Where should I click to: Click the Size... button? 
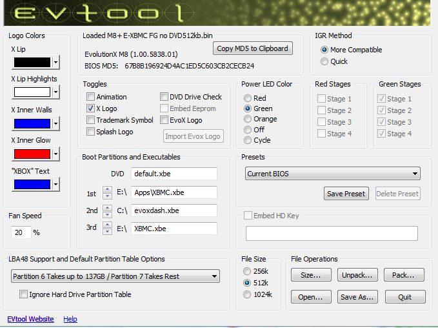pos(311,275)
